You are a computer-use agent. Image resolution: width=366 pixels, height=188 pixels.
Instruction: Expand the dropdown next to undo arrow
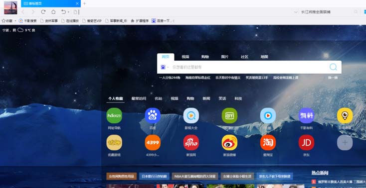tap(68, 12)
